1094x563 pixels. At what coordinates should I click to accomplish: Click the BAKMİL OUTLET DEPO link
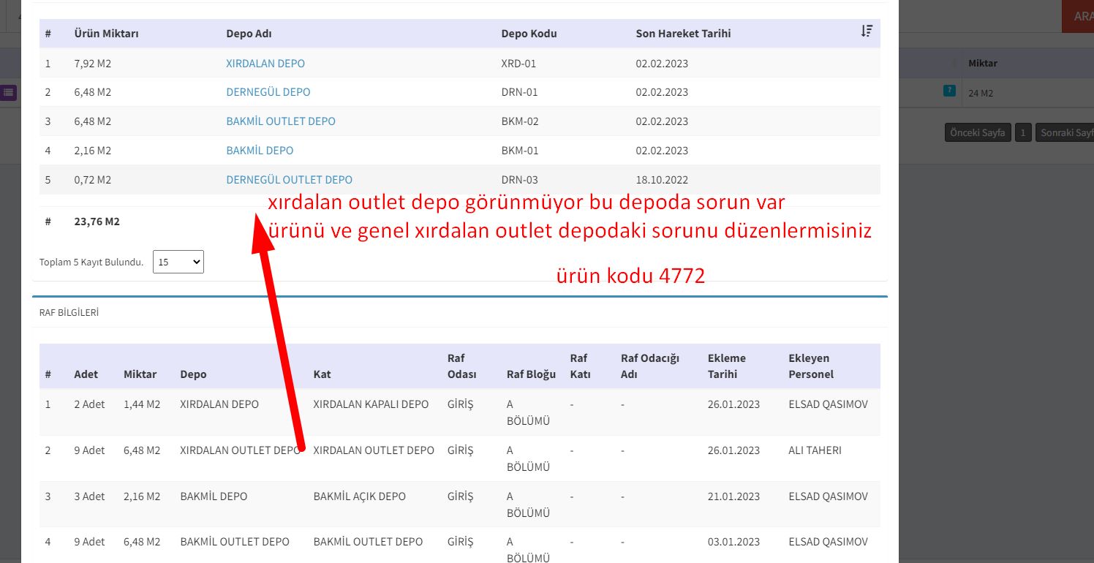click(x=281, y=121)
